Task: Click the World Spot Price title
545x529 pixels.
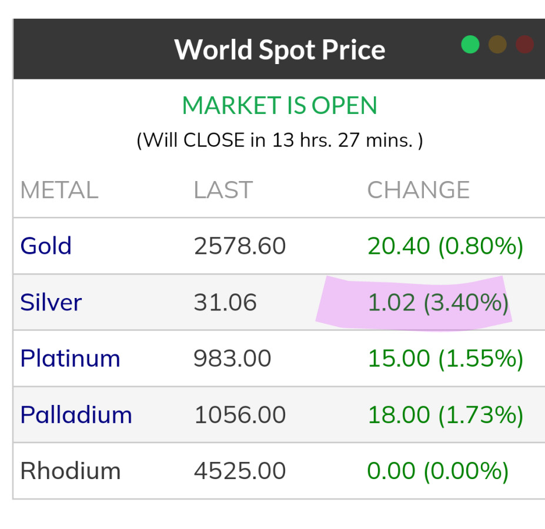Action: click(280, 49)
